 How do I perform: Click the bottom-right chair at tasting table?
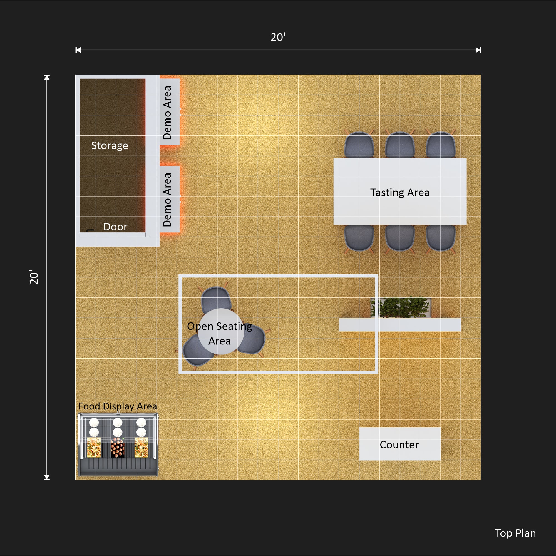[x=441, y=238]
